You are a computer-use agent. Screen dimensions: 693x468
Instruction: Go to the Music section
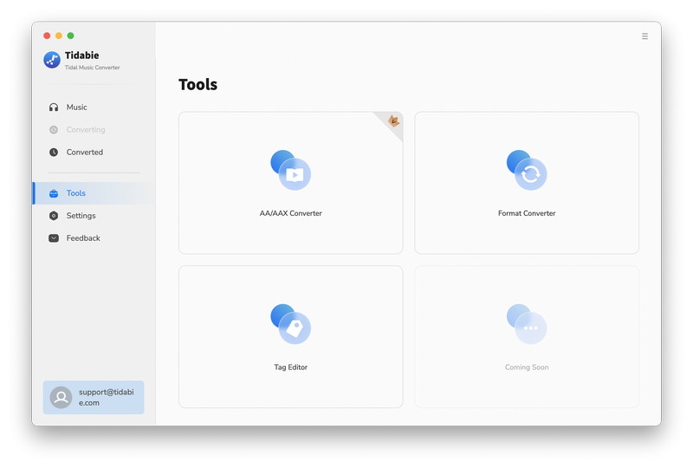pyautogui.click(x=77, y=107)
